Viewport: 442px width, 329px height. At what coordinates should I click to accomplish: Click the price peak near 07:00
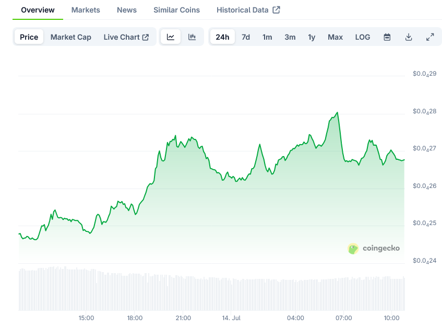pos(338,113)
